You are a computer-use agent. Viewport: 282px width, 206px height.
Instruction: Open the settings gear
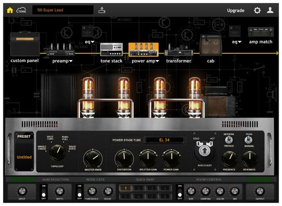[257, 10]
